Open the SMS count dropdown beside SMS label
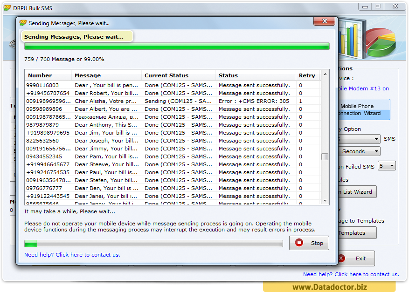The image size is (409, 292). 359,139
